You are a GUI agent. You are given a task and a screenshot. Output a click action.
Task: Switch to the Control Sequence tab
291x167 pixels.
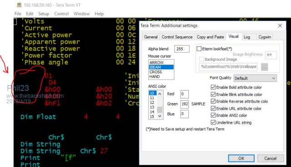coord(177,37)
